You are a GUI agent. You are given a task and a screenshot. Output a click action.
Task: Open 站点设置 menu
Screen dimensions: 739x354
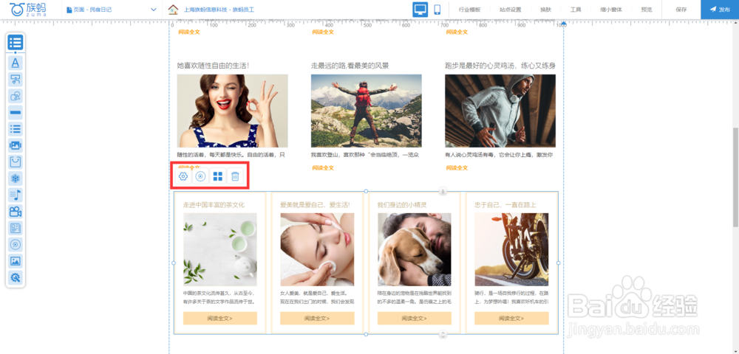(x=510, y=10)
